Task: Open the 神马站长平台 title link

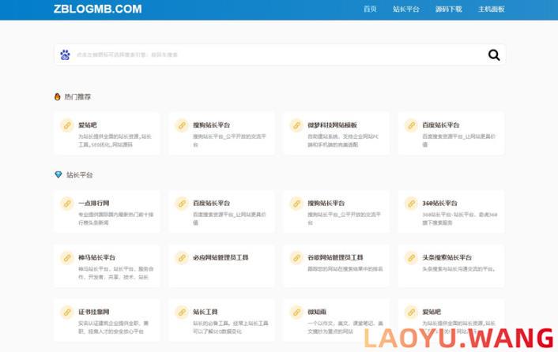Action: 96,257
